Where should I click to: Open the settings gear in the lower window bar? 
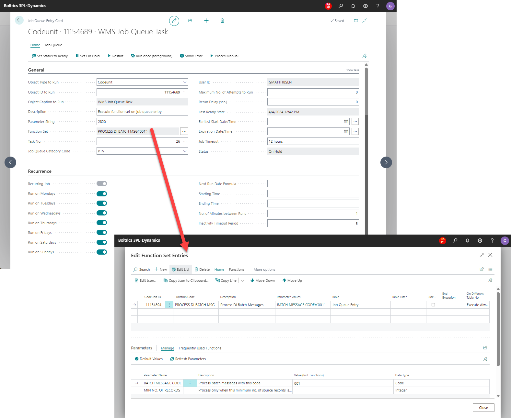480,240
